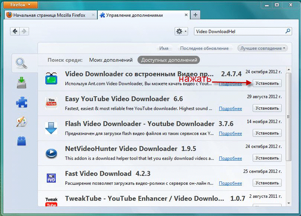Maximize the Firefox window
The height and width of the screenshot is (216, 301).
pyautogui.click(x=276, y=5)
